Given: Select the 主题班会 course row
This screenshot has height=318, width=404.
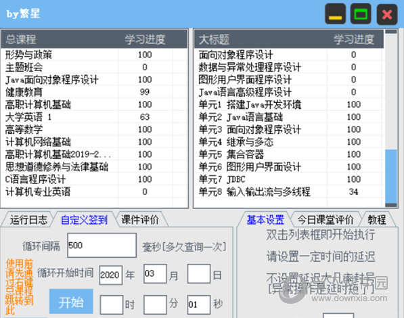Looking at the screenshot, I should point(94,67).
